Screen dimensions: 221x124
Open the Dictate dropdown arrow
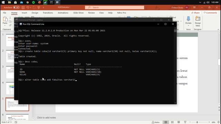pyautogui.click(x=188, y=26)
